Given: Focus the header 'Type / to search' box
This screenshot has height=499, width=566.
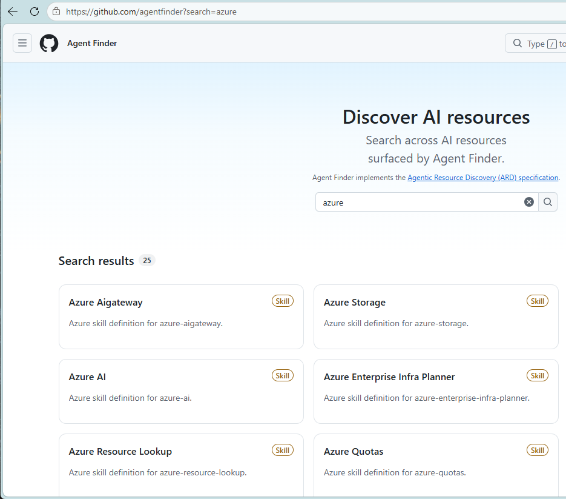Looking at the screenshot, I should pos(536,44).
